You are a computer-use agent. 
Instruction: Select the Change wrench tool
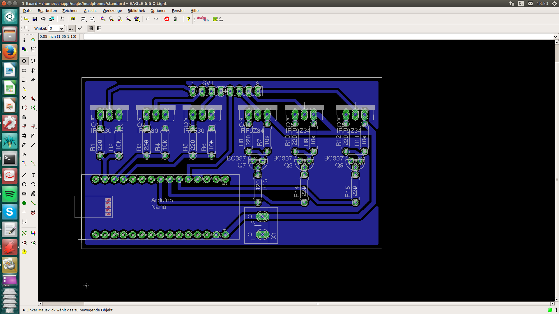pos(33,80)
